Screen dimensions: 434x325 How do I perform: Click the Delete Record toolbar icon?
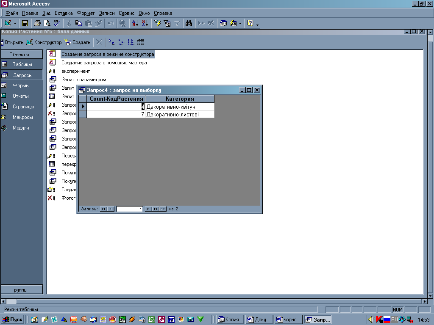pyautogui.click(x=211, y=24)
